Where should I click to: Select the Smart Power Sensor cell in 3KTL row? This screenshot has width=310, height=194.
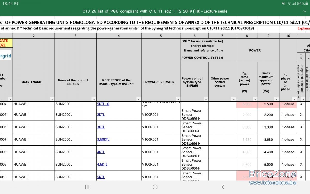coord(195,127)
